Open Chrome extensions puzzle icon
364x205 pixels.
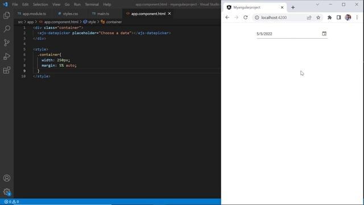pyautogui.click(x=329, y=18)
